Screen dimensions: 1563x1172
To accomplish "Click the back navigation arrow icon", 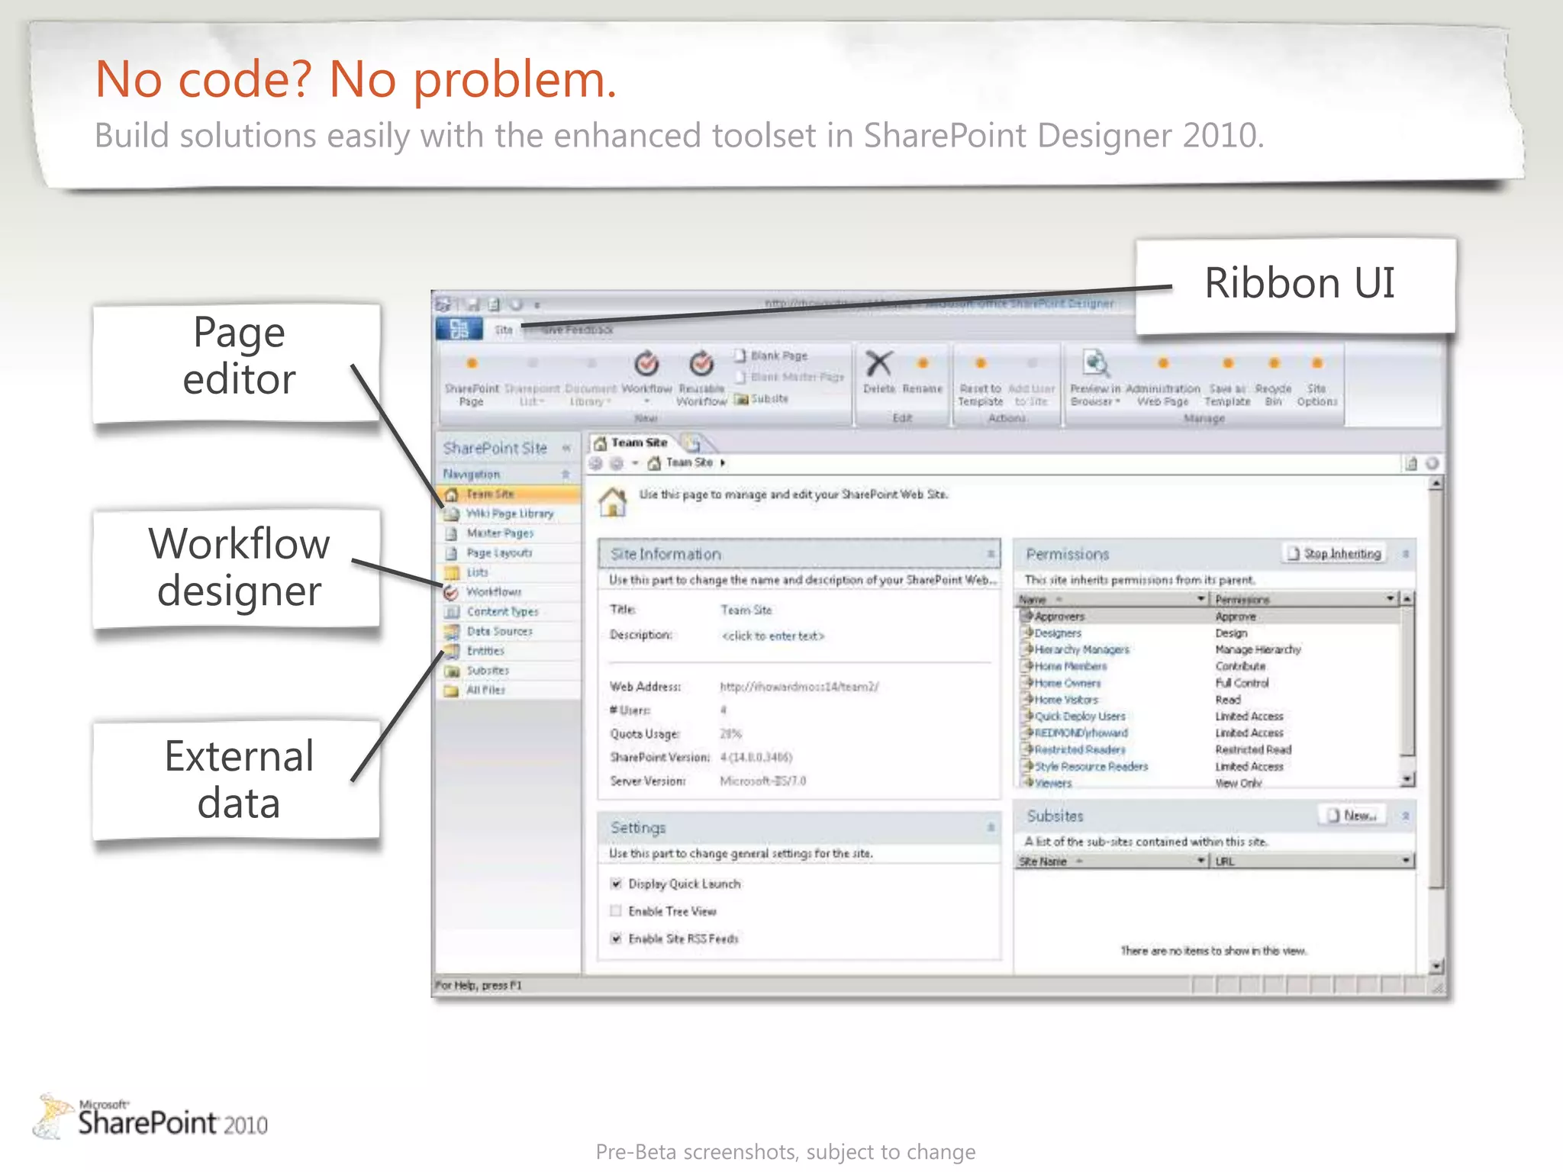I will coord(596,463).
